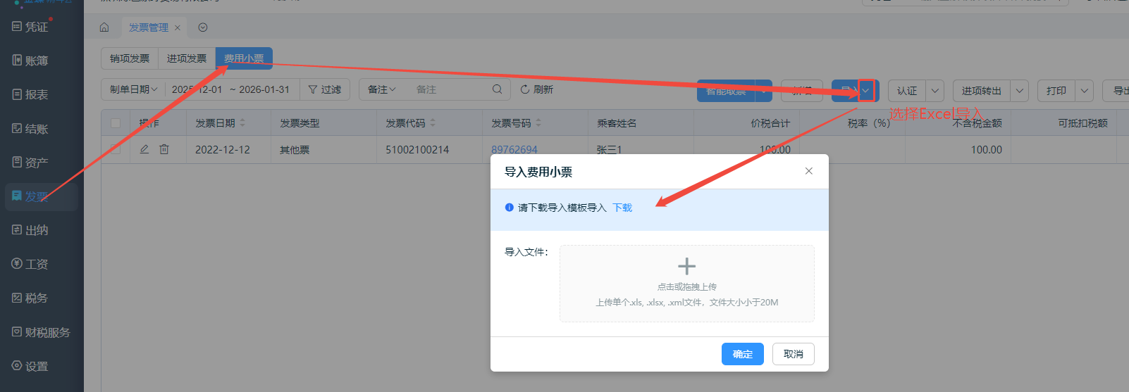Delete the row using trash icon
1129x392 pixels.
coord(164,149)
